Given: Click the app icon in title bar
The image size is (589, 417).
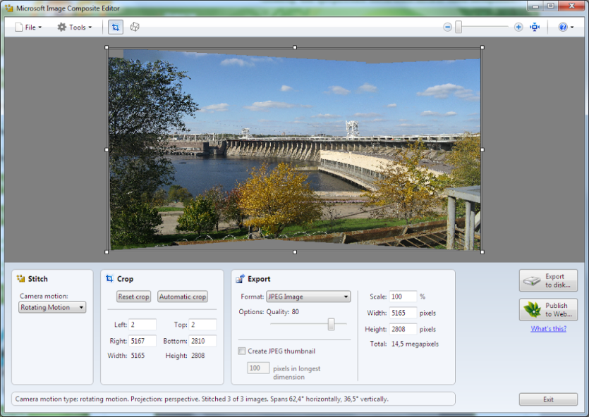Looking at the screenshot, I should tap(9, 8).
